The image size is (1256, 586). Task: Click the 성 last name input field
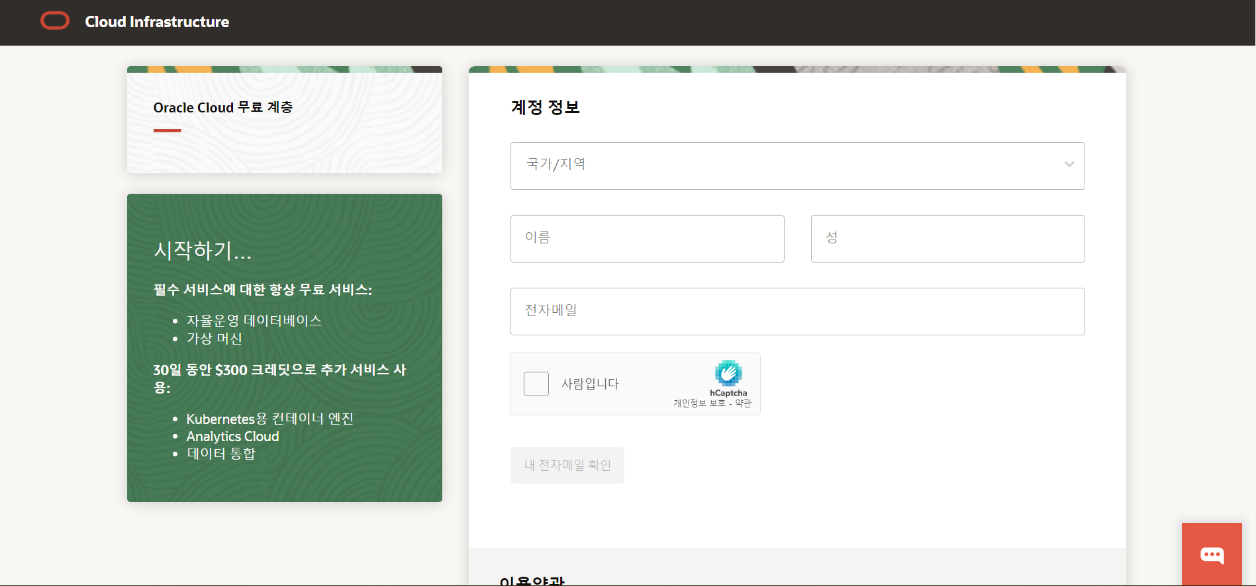point(947,239)
